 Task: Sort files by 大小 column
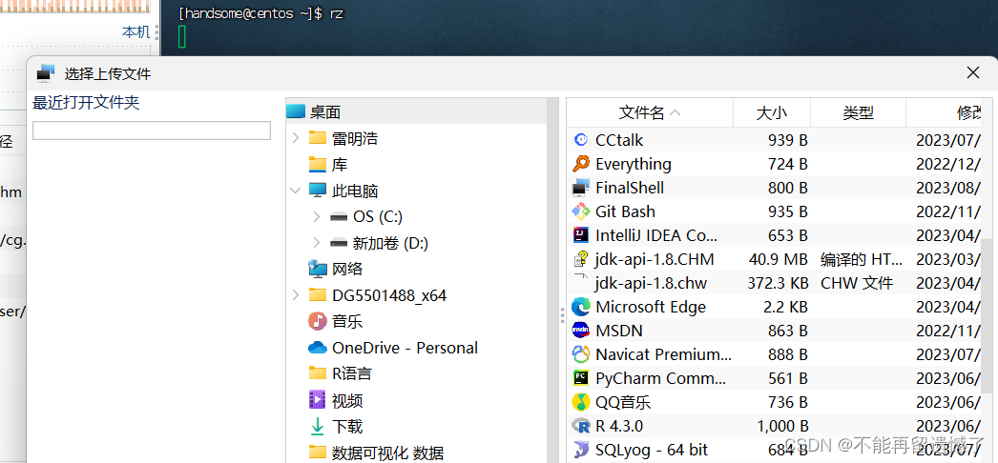pyautogui.click(x=772, y=113)
